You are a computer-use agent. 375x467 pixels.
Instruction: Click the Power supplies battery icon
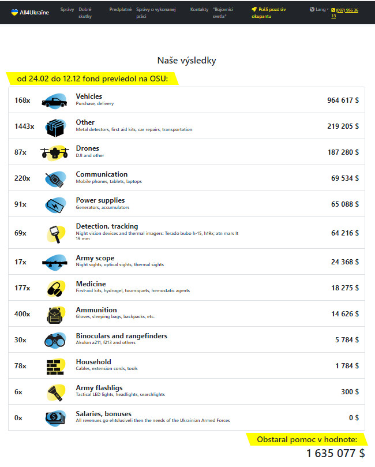click(x=55, y=205)
